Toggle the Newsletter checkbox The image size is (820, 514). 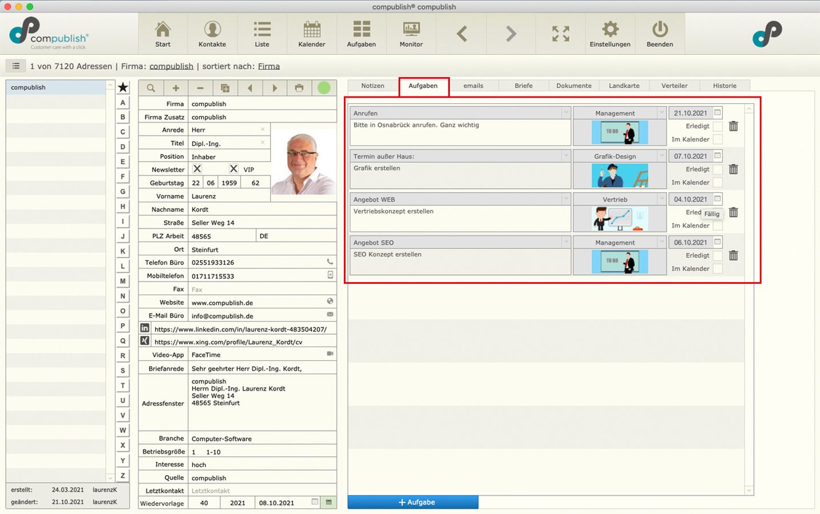coord(197,168)
